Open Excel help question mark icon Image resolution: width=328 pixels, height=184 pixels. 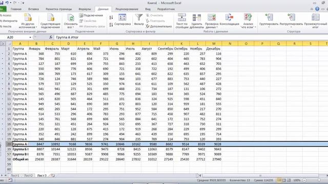[317, 9]
